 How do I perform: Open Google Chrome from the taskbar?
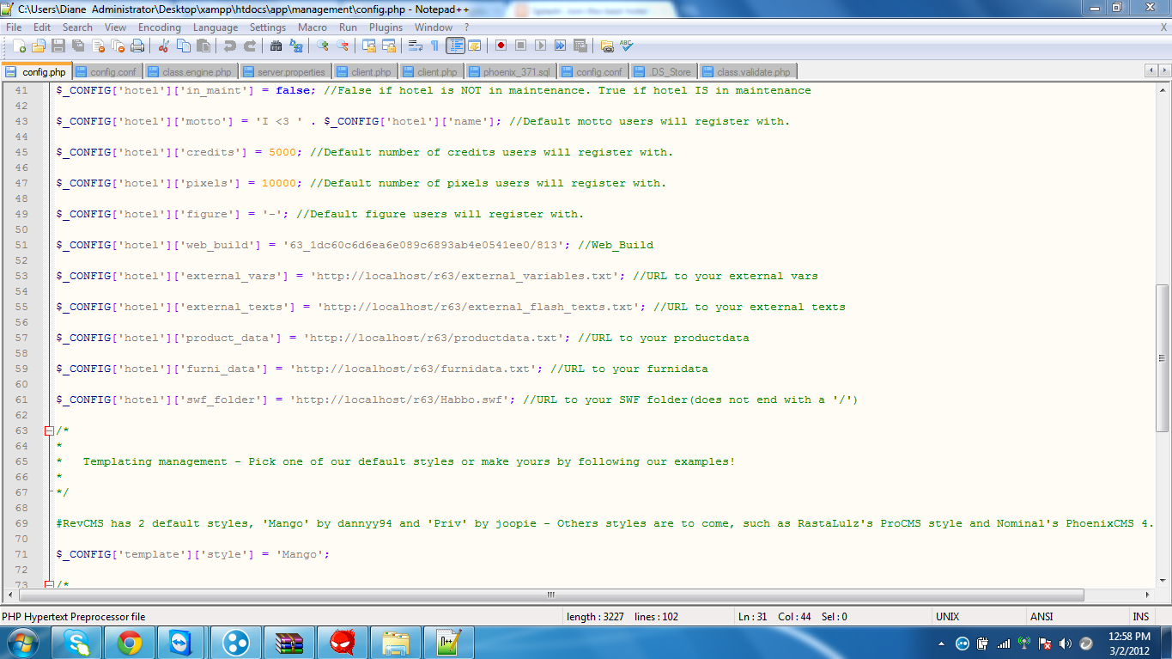[x=130, y=643]
